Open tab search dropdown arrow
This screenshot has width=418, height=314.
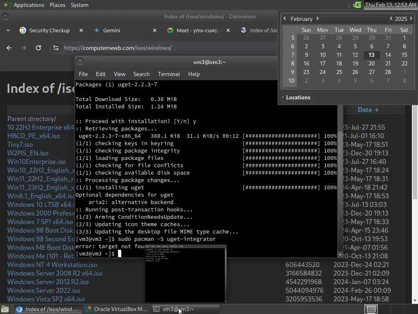(8, 30)
